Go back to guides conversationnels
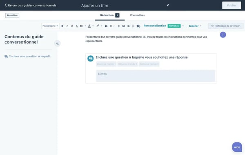The width and height of the screenshot is (245, 155). (30, 5)
